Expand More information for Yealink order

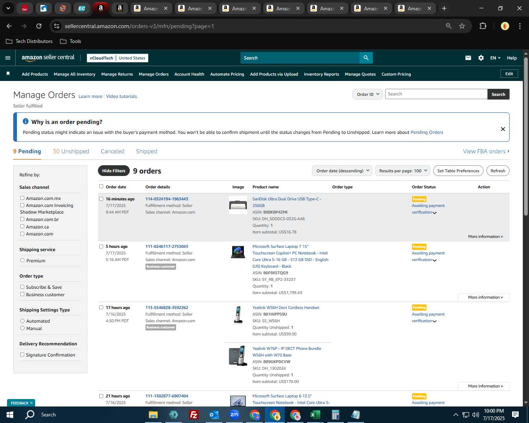pyautogui.click(x=485, y=386)
